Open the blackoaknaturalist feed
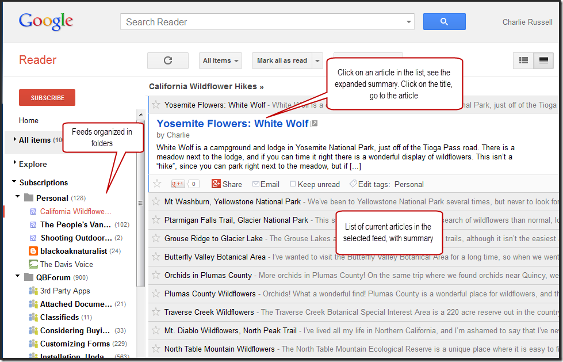The width and height of the screenshot is (563, 362). (74, 251)
